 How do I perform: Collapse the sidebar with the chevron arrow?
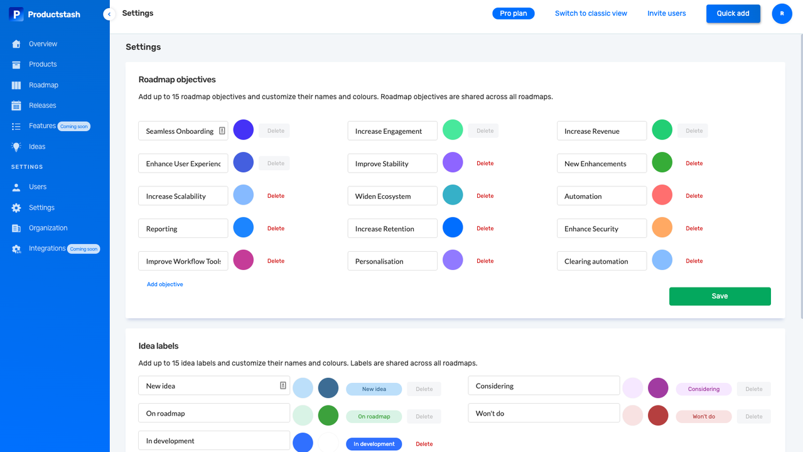(x=109, y=14)
